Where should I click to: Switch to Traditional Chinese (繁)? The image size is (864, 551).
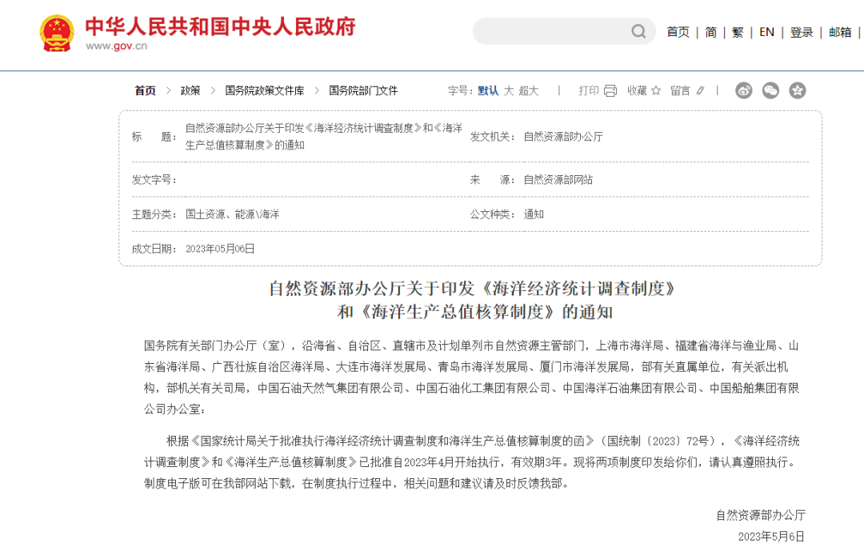738,32
